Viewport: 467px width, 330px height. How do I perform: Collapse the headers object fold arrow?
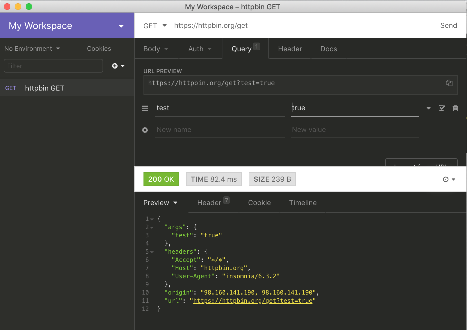coord(152,252)
